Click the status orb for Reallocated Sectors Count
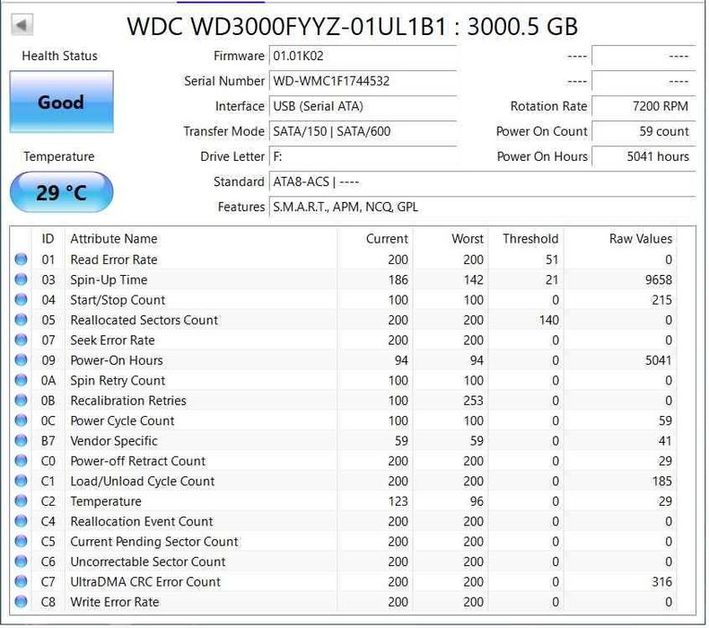This screenshot has width=709, height=628. [x=21, y=320]
